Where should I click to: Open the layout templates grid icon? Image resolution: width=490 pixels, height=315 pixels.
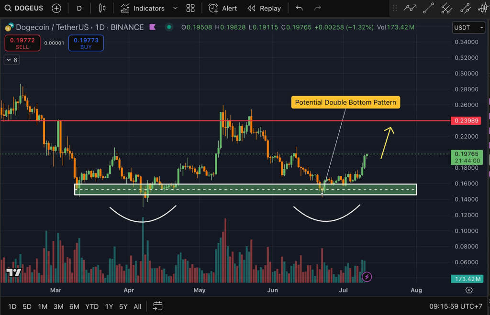coord(190,8)
